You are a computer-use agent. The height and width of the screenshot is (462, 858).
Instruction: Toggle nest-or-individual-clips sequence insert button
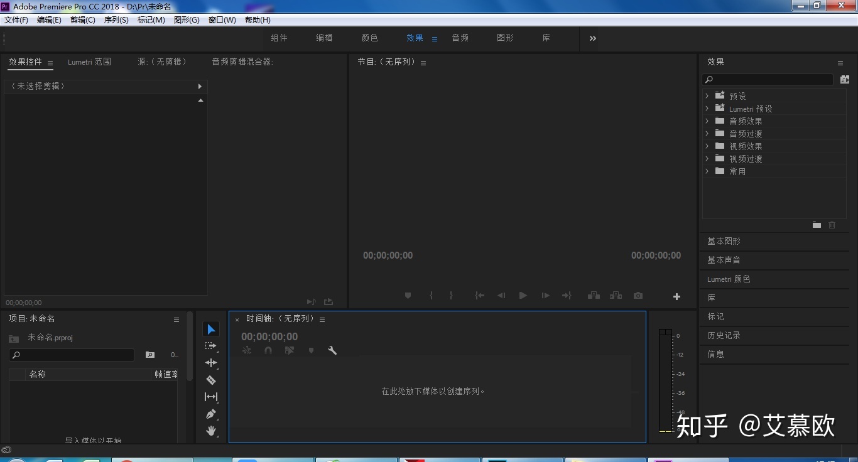(247, 351)
